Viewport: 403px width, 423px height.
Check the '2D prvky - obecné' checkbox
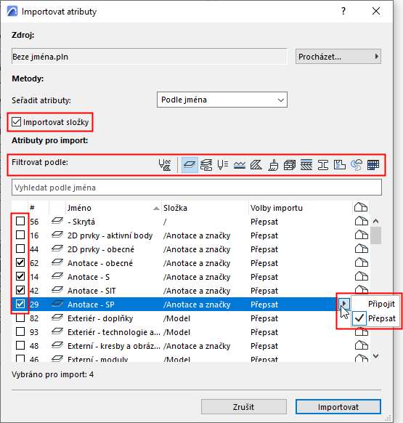20,249
